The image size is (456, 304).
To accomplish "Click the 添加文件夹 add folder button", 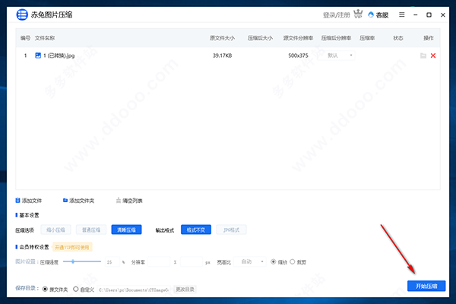I will click(x=78, y=201).
